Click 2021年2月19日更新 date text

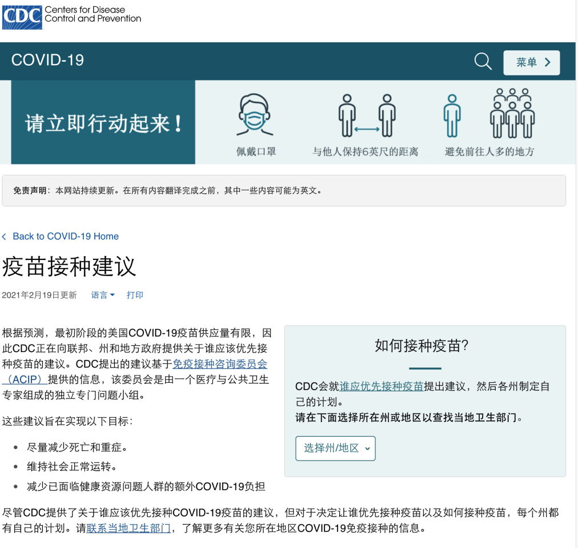tap(39, 295)
